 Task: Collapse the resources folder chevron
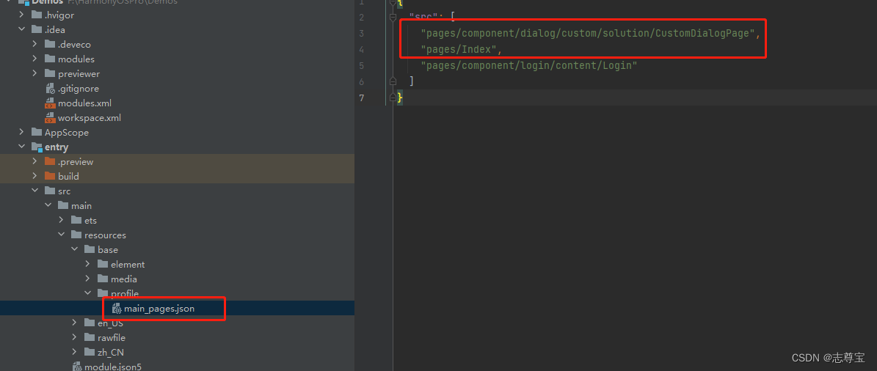pos(61,235)
